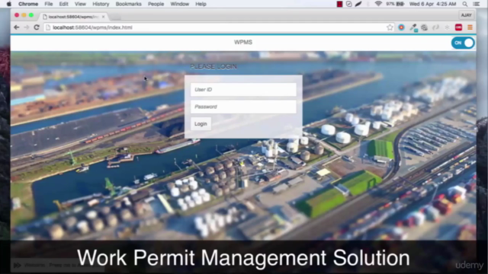The width and height of the screenshot is (488, 274).
Task: Click the faint star extension icon
Action: (447, 27)
